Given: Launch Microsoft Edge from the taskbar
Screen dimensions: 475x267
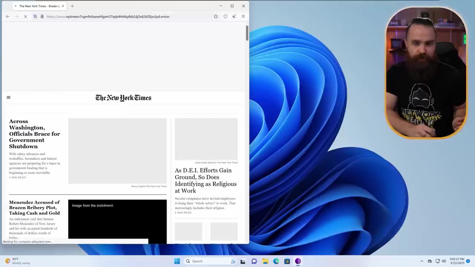Looking at the screenshot, I should click(x=276, y=261).
